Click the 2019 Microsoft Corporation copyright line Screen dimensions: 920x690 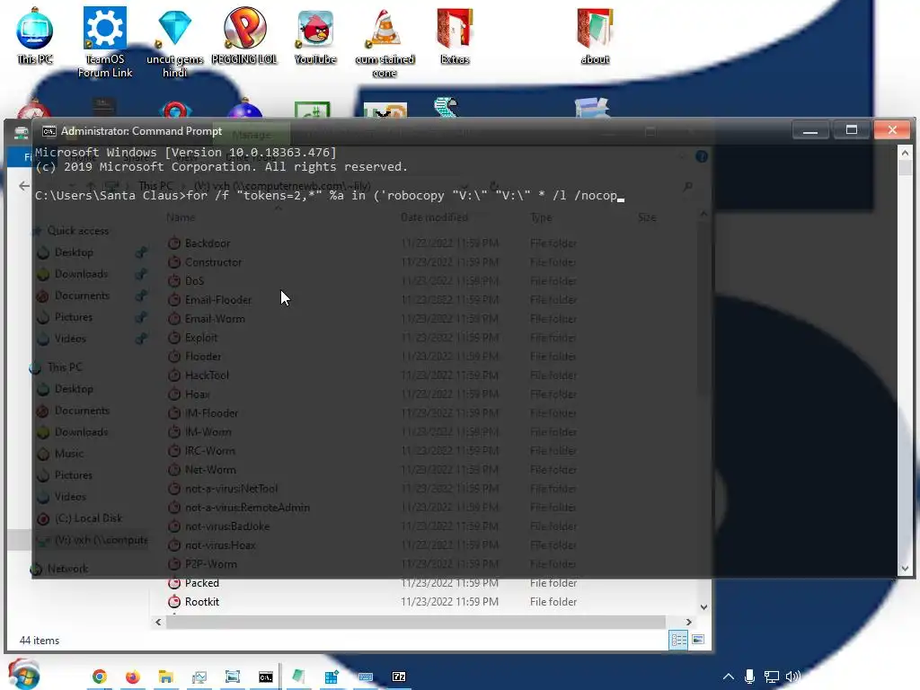point(221,166)
